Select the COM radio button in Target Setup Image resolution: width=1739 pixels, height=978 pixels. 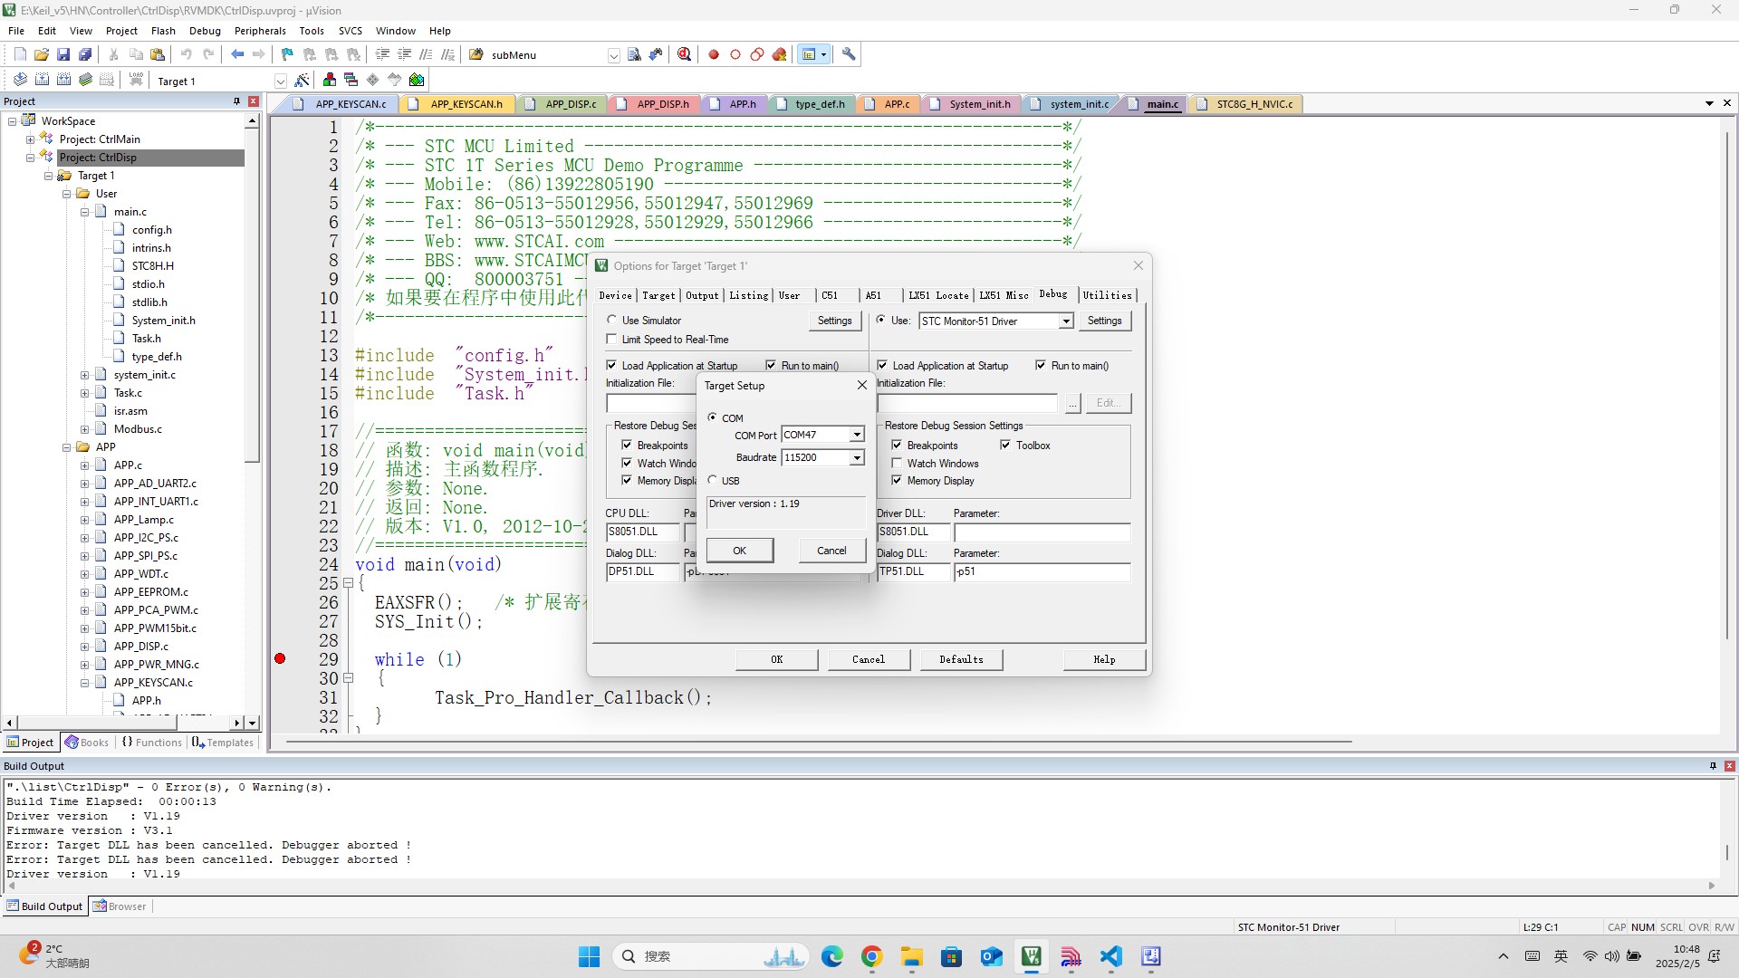click(x=713, y=417)
